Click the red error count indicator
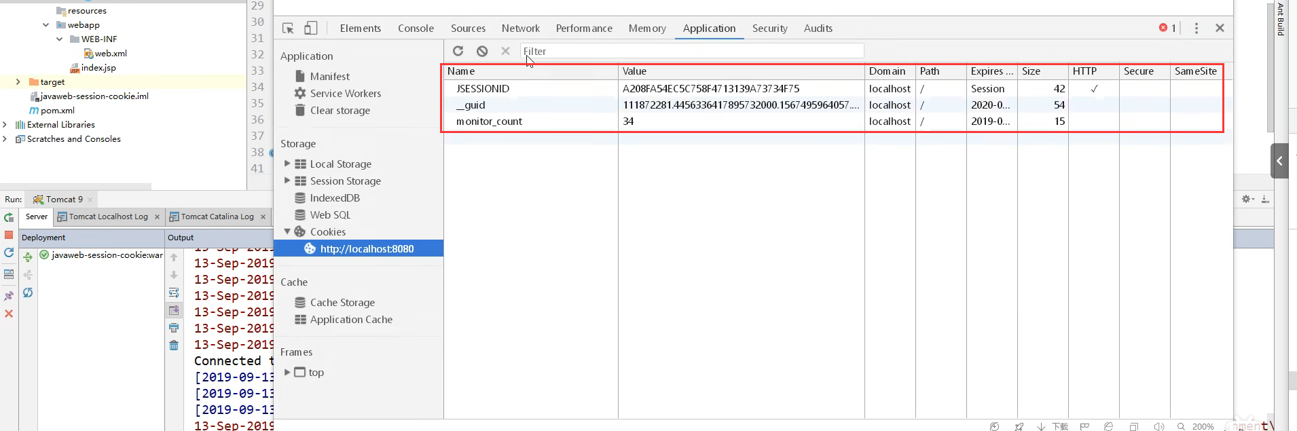 point(1168,28)
